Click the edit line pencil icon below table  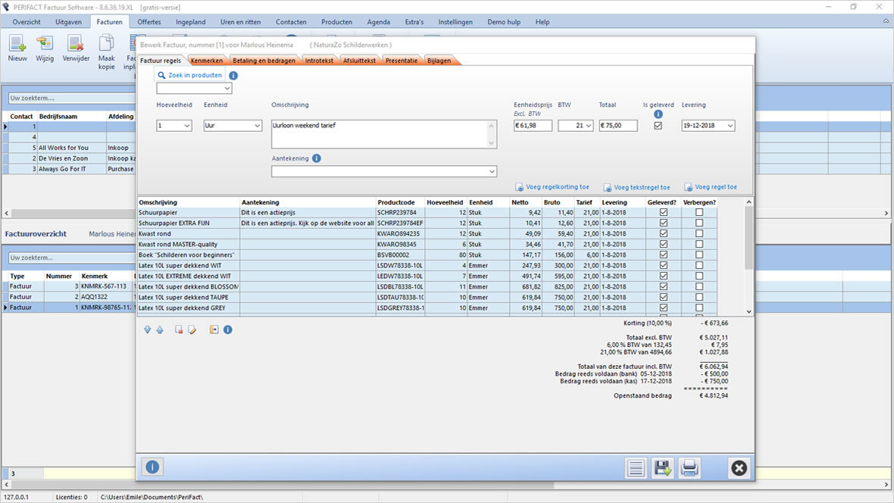192,330
